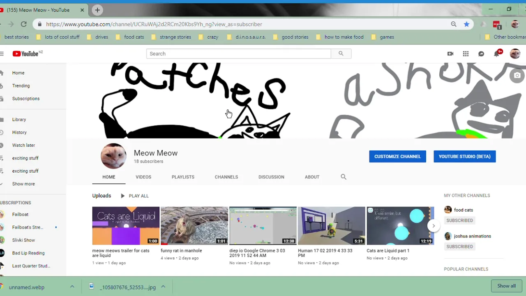The height and width of the screenshot is (296, 526).
Task: Open Cats are Liquid trailer thumbnail
Action: pyautogui.click(x=126, y=226)
